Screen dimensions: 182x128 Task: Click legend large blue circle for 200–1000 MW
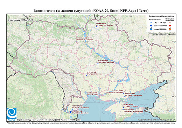click(151, 25)
